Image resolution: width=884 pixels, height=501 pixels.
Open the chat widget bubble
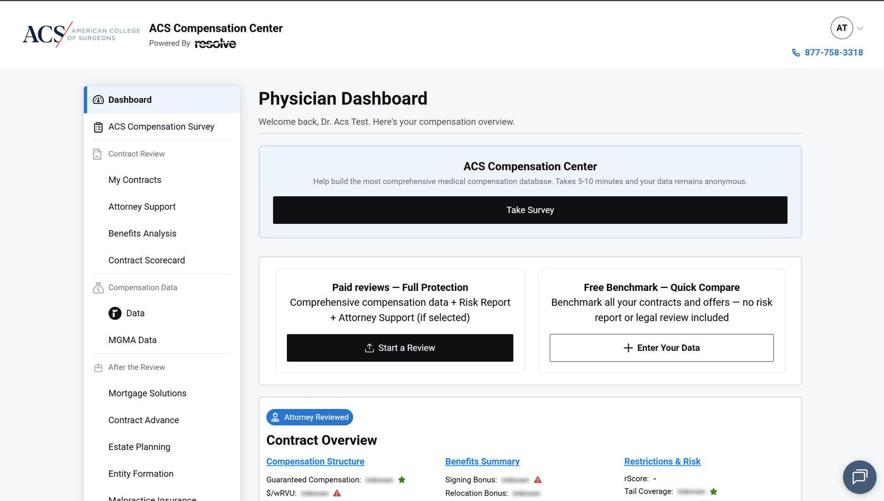(x=860, y=477)
